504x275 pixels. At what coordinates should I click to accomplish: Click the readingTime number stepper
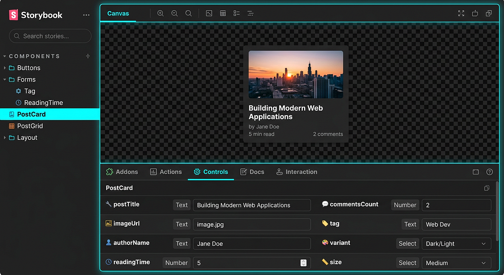[304, 263]
